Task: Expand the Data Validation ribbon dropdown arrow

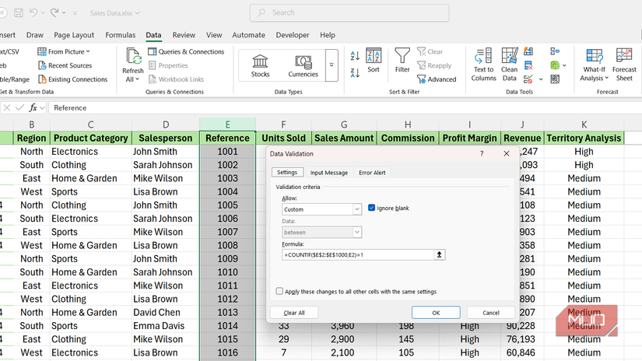Action: (x=541, y=79)
